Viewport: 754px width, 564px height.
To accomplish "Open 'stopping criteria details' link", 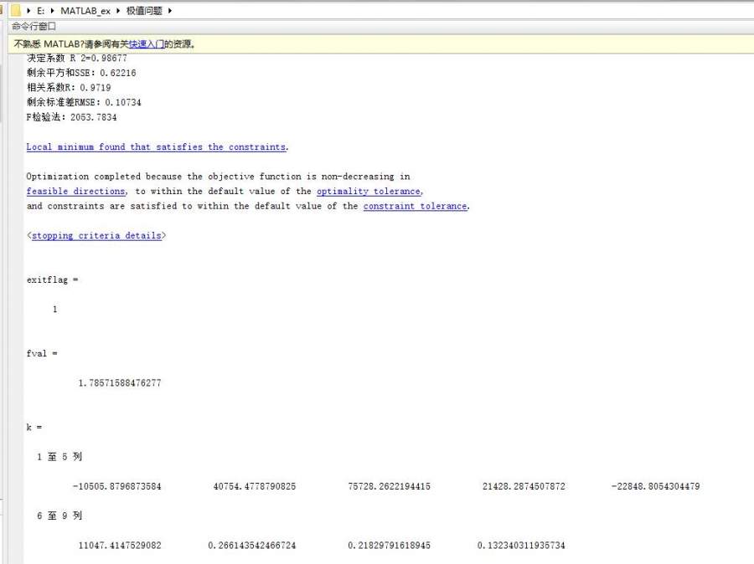I will click(96, 235).
